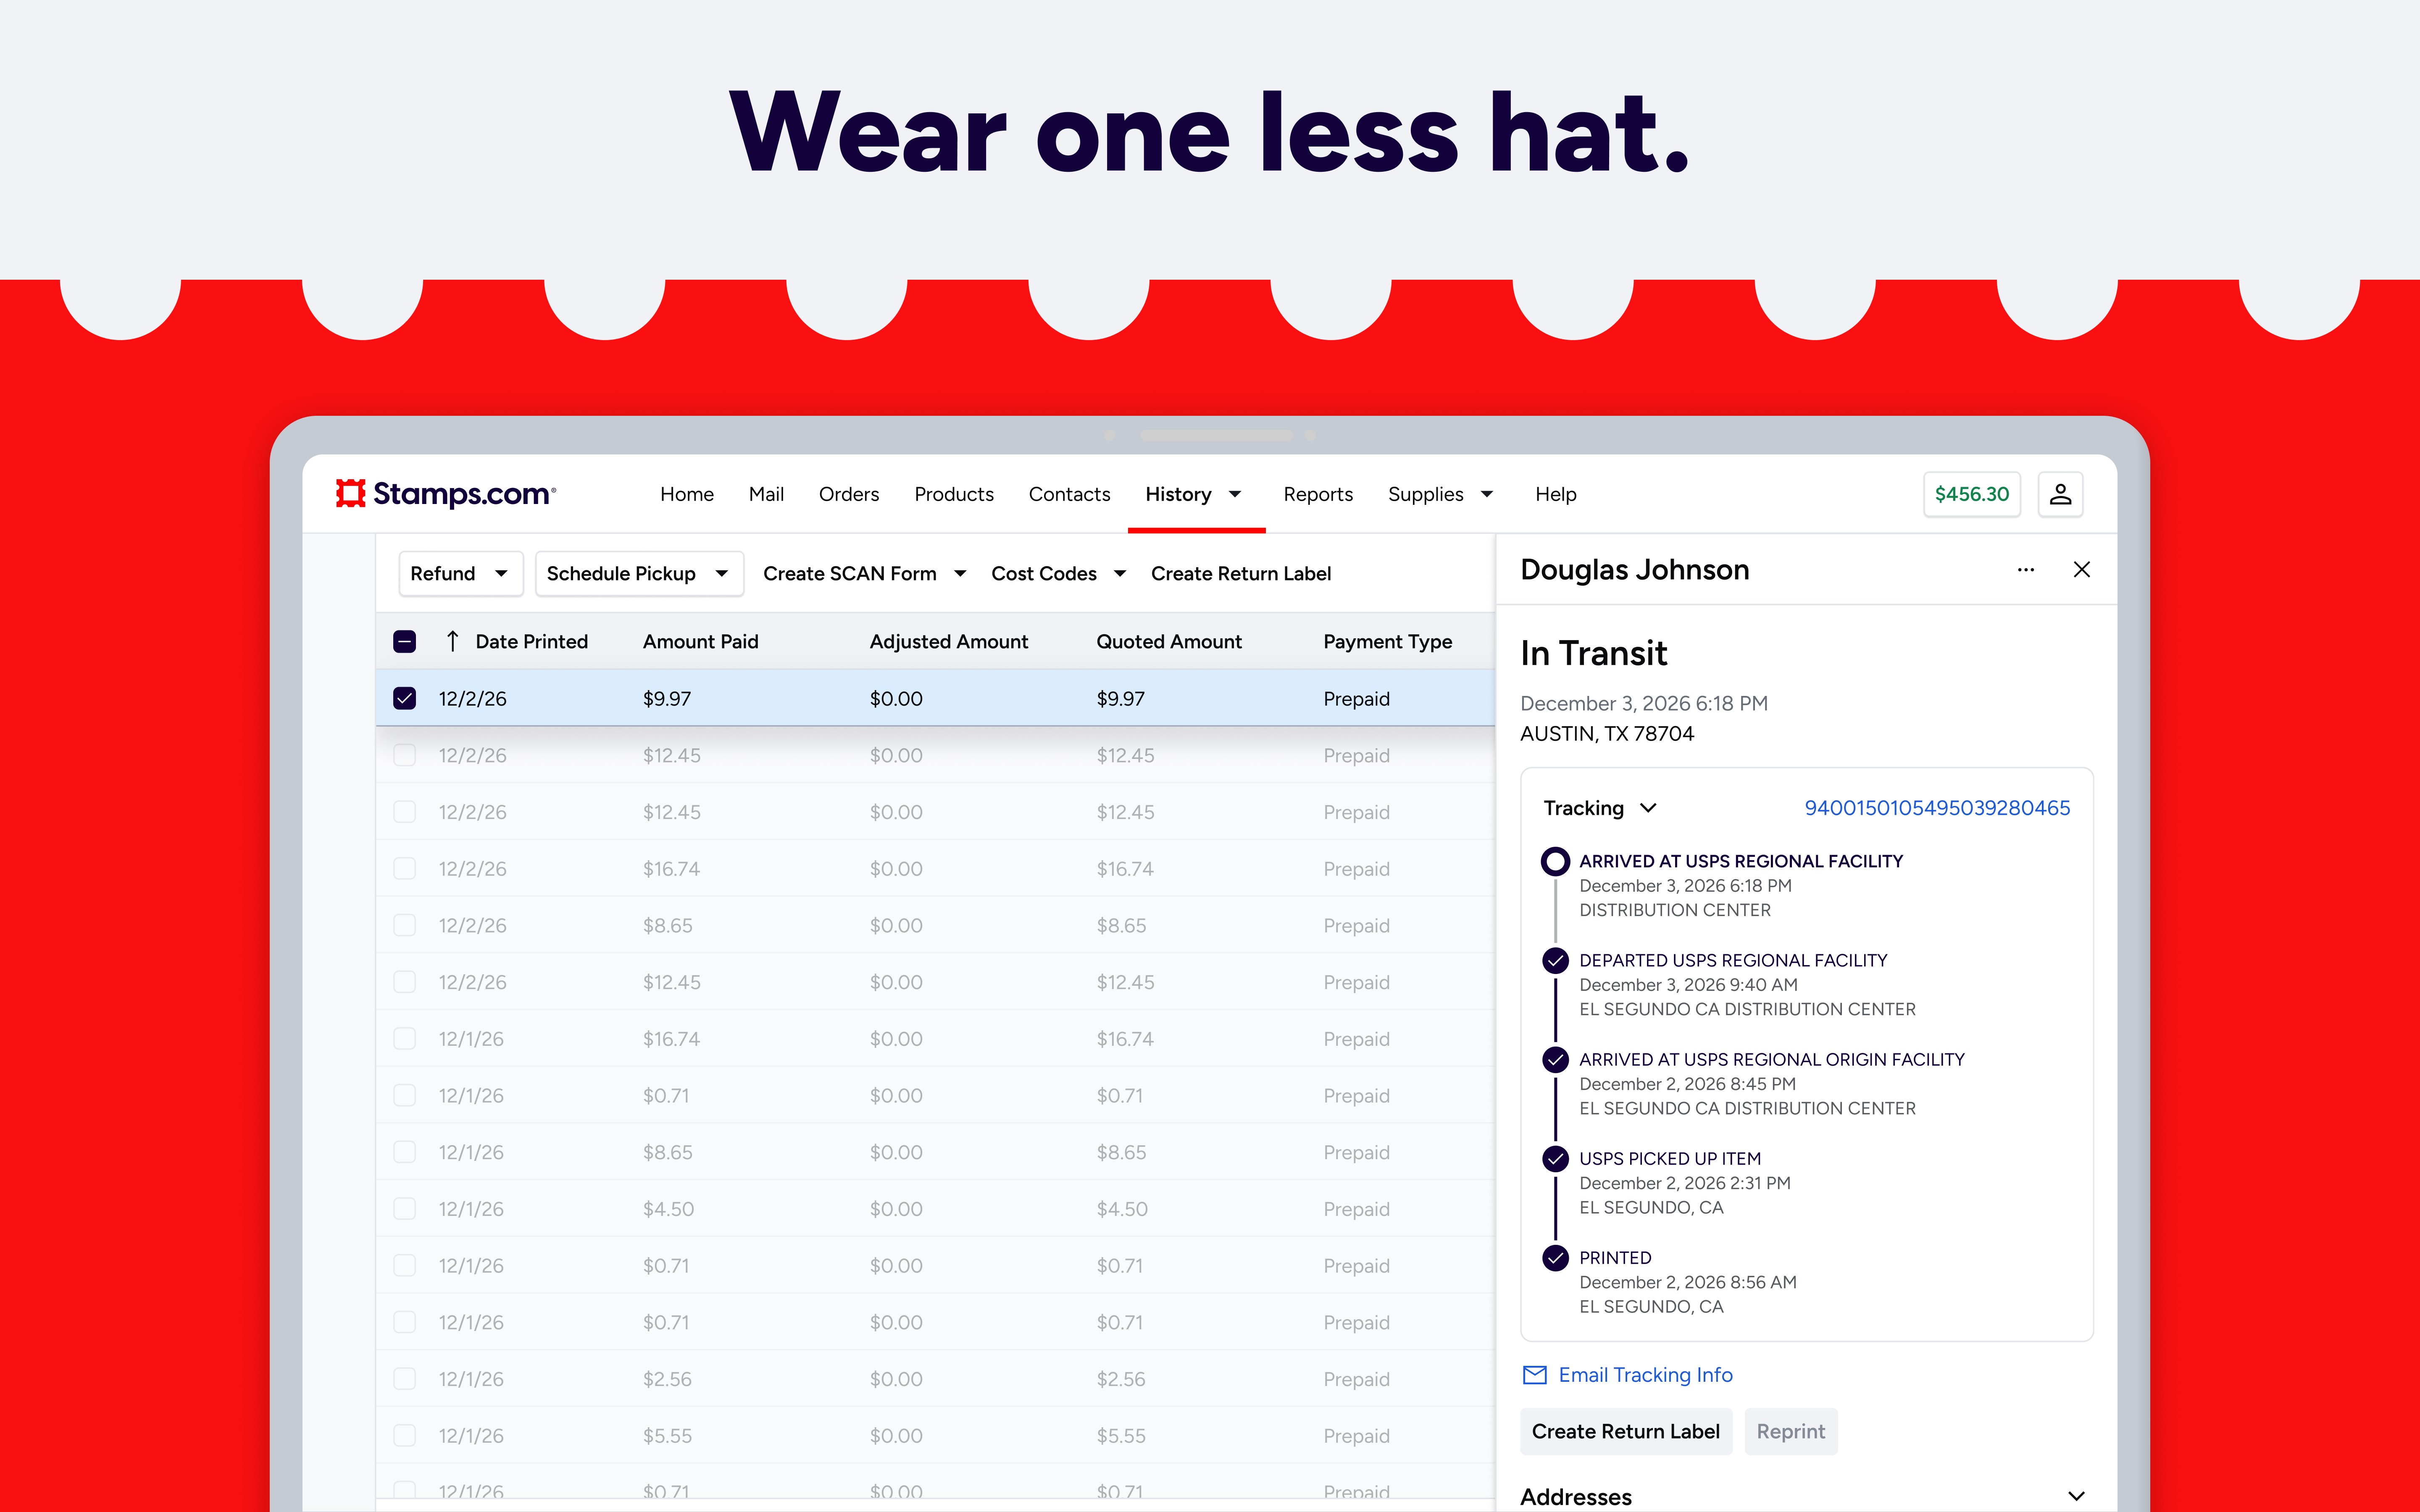The width and height of the screenshot is (2420, 1512).
Task: Collapse the Tracking section chevron
Action: point(1648,808)
